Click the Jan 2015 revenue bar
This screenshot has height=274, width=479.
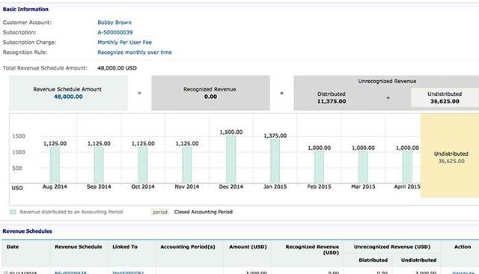[275, 161]
